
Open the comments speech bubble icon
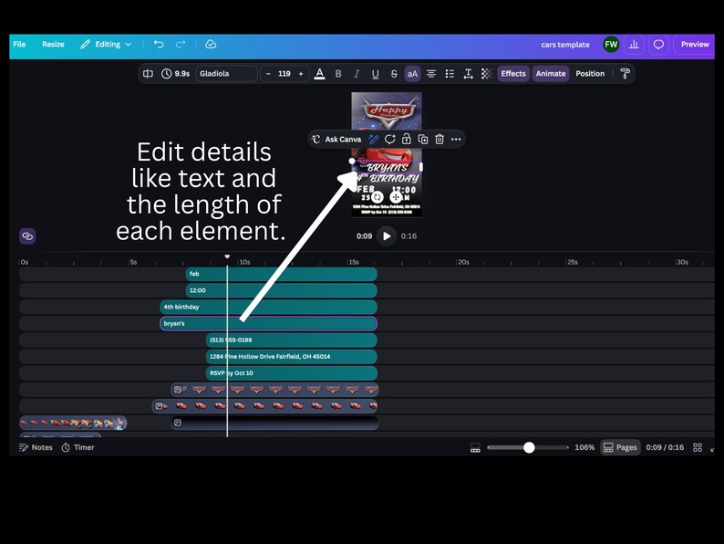(658, 45)
